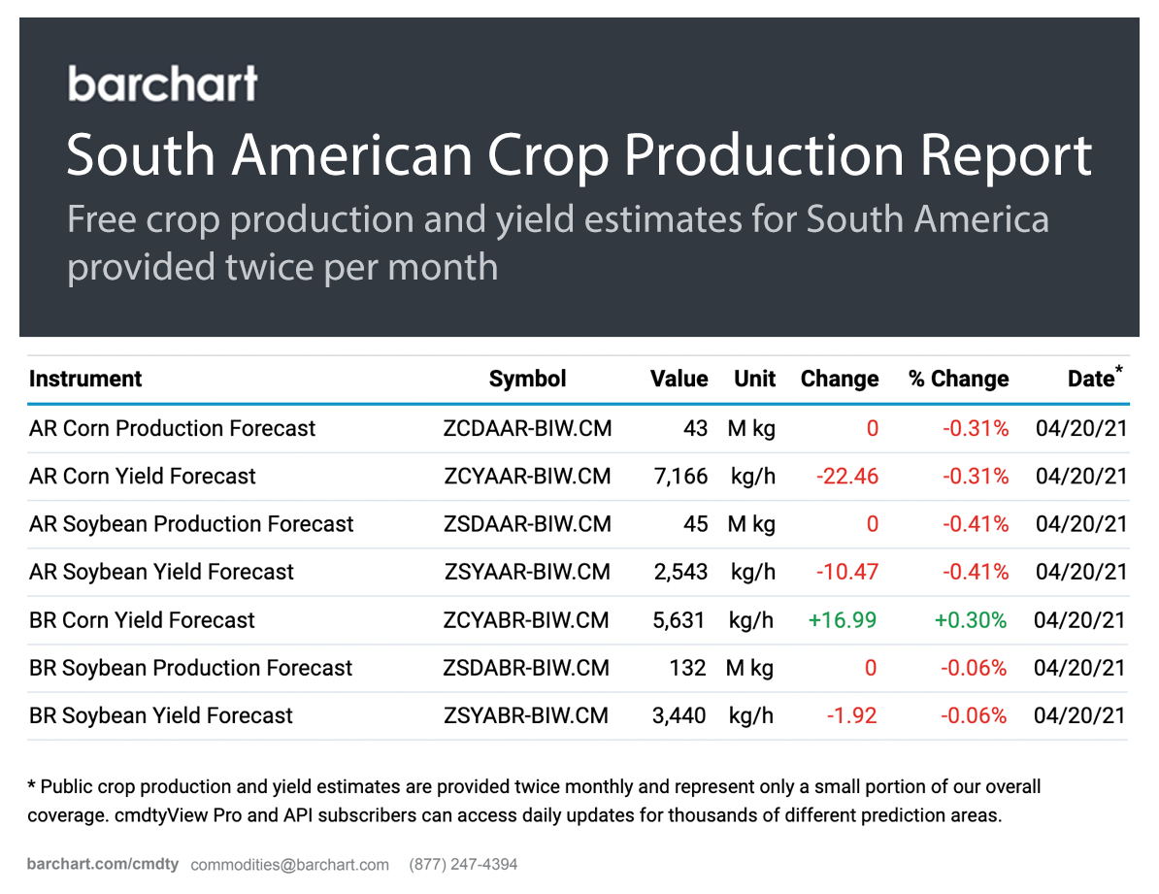Click the ZSDABR-BIW.CM symbol

526,668
